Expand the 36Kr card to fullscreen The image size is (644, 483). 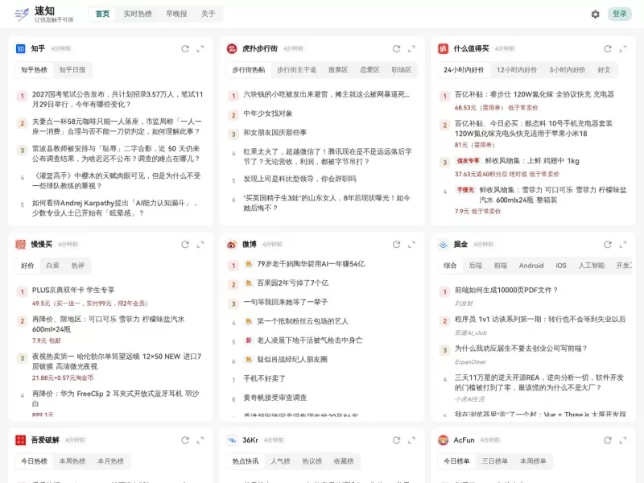click(411, 440)
